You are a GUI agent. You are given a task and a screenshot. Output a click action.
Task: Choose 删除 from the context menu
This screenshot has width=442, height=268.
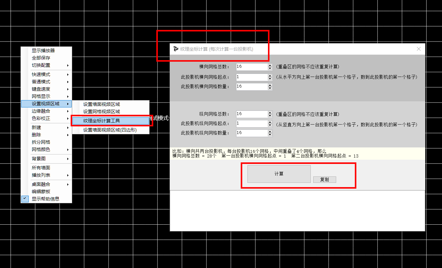pos(46,135)
